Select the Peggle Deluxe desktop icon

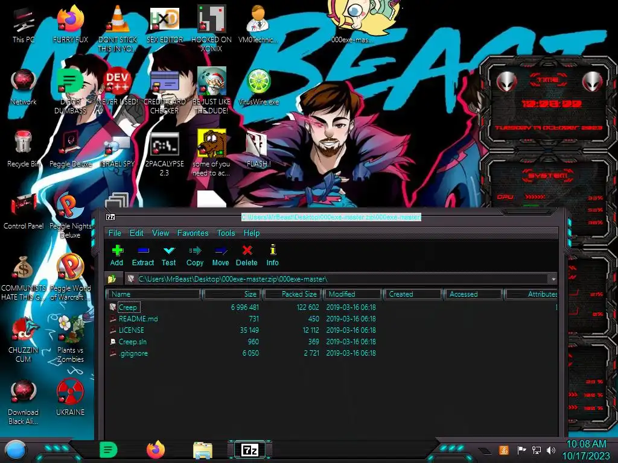click(x=70, y=150)
